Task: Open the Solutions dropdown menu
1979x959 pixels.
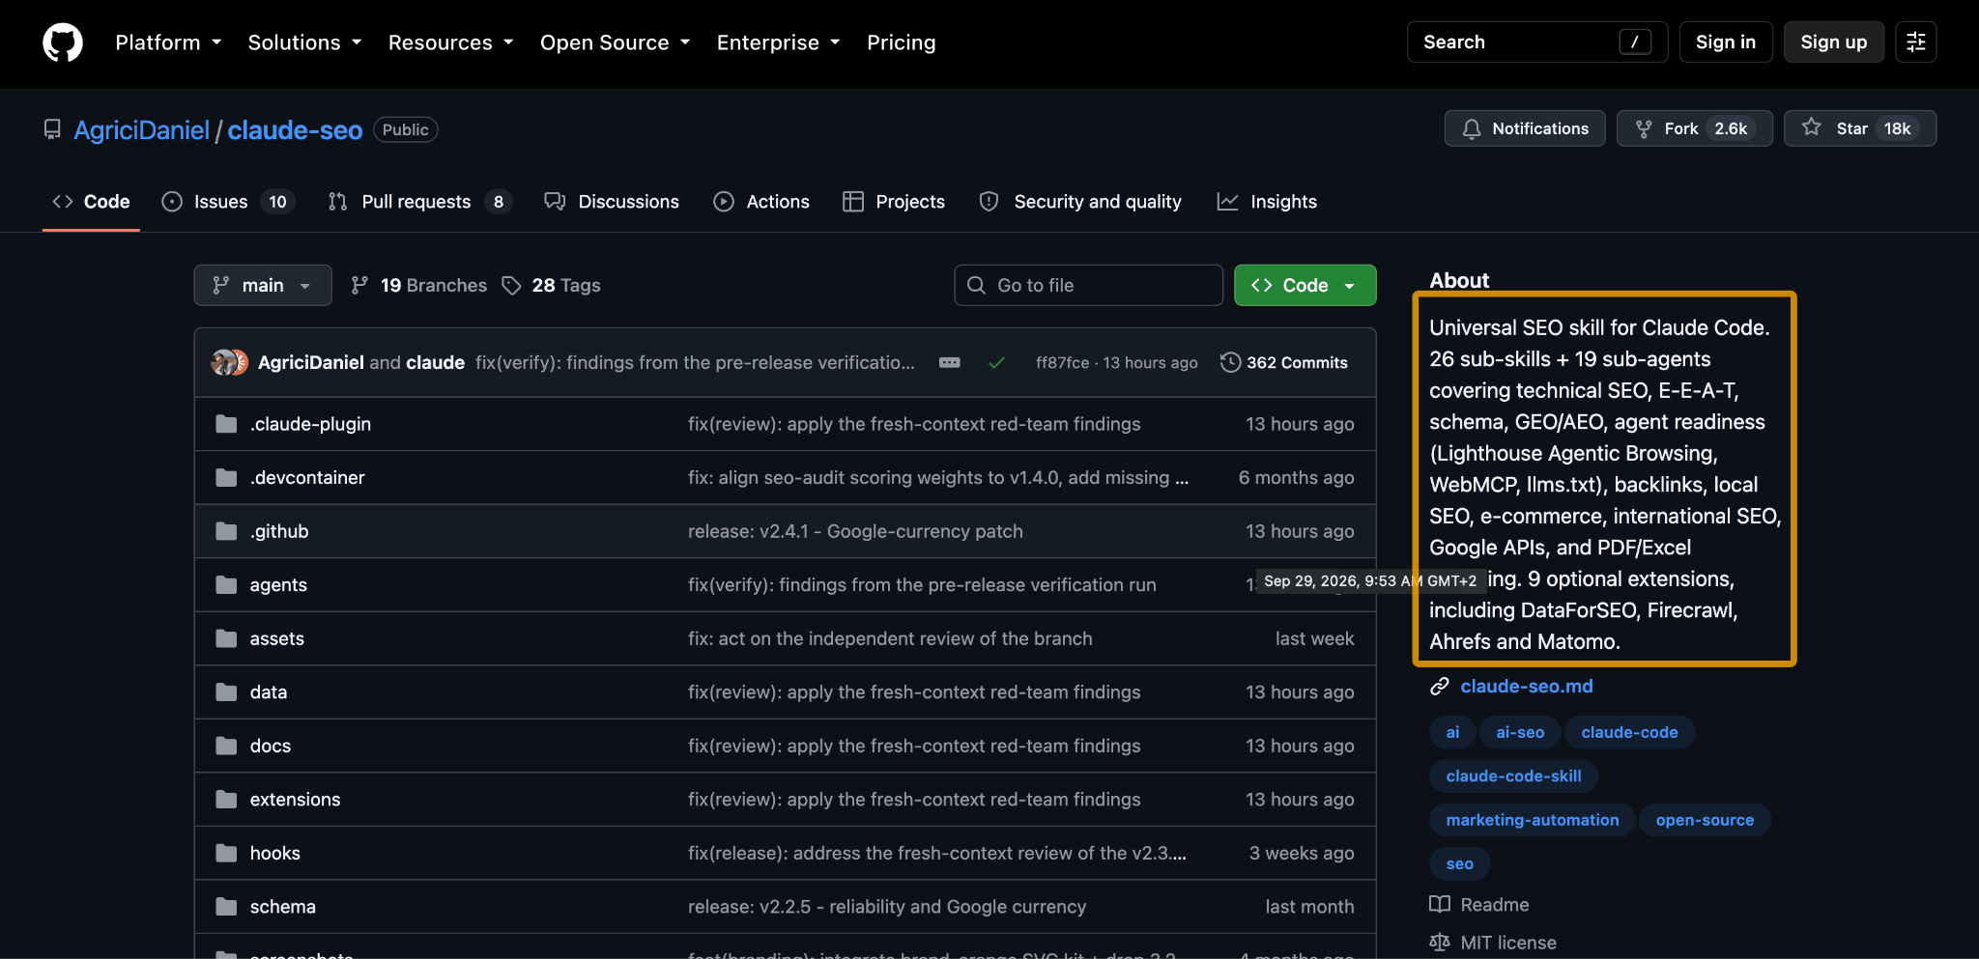Action: 305,42
